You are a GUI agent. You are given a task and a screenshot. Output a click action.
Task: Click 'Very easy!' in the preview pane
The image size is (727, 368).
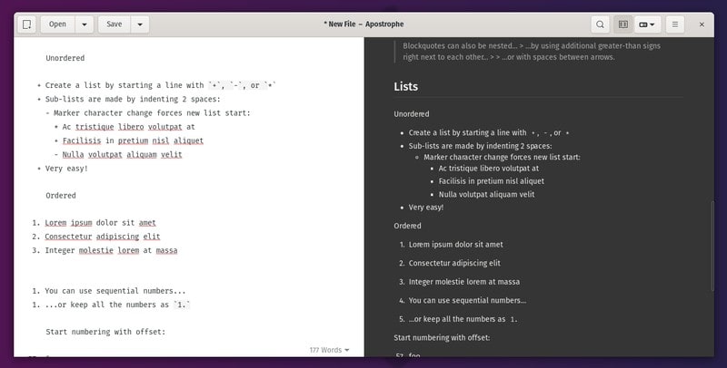point(425,208)
